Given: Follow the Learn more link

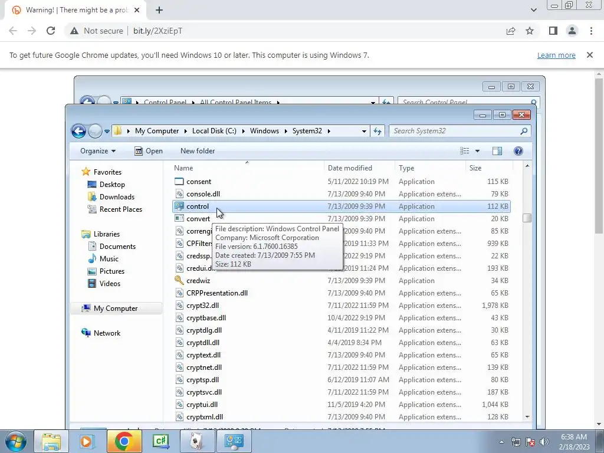Looking at the screenshot, I should tap(556, 55).
